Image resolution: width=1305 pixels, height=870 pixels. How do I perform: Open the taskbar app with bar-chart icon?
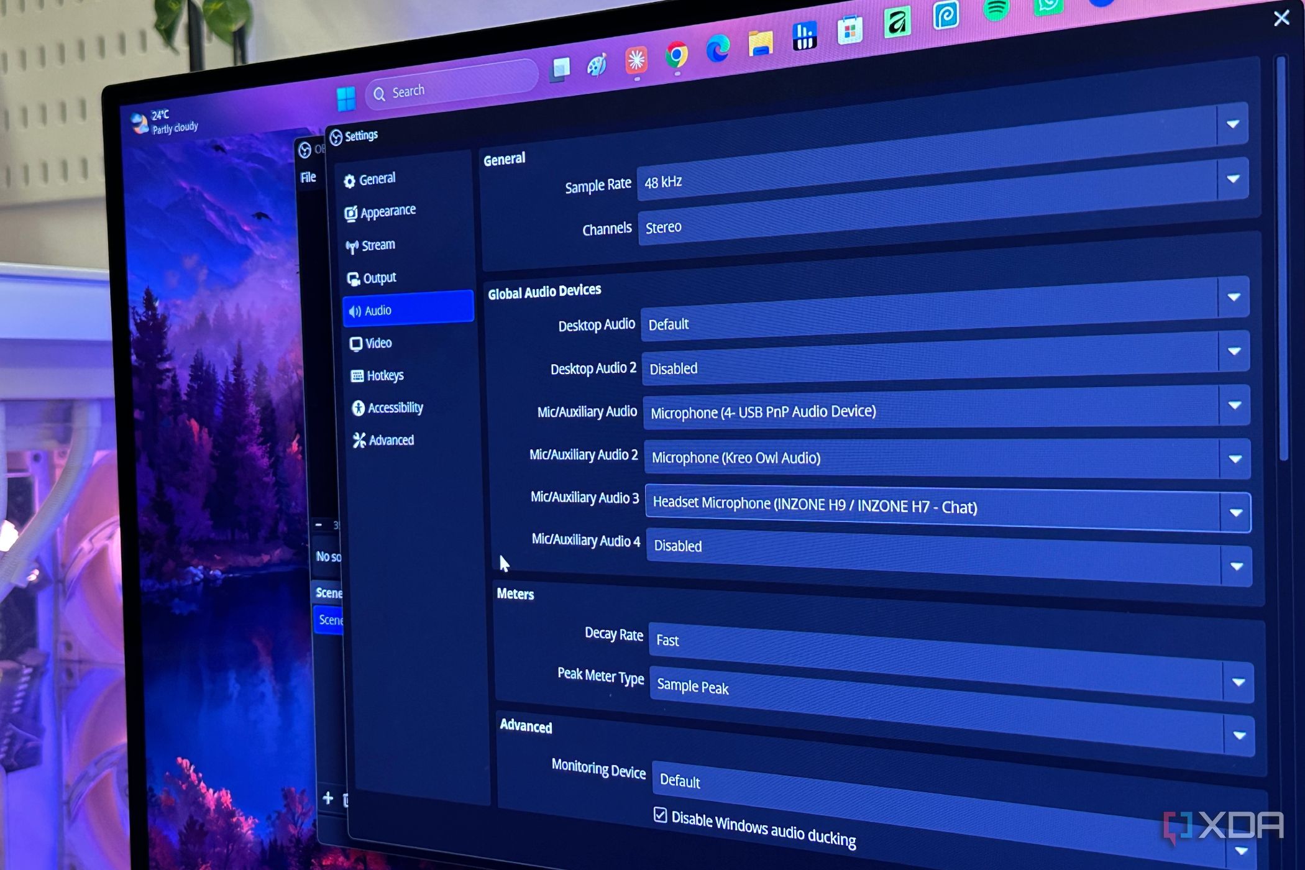pyautogui.click(x=805, y=35)
